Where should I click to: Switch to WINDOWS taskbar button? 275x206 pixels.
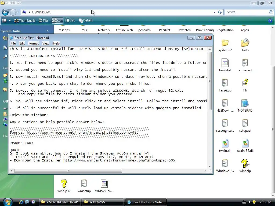(x=103, y=202)
